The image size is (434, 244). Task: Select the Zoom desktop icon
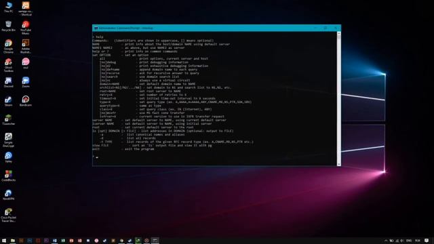(x=26, y=82)
